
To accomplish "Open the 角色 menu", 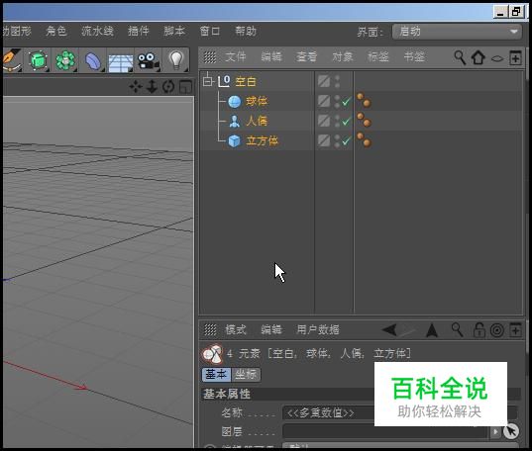I will coord(56,32).
